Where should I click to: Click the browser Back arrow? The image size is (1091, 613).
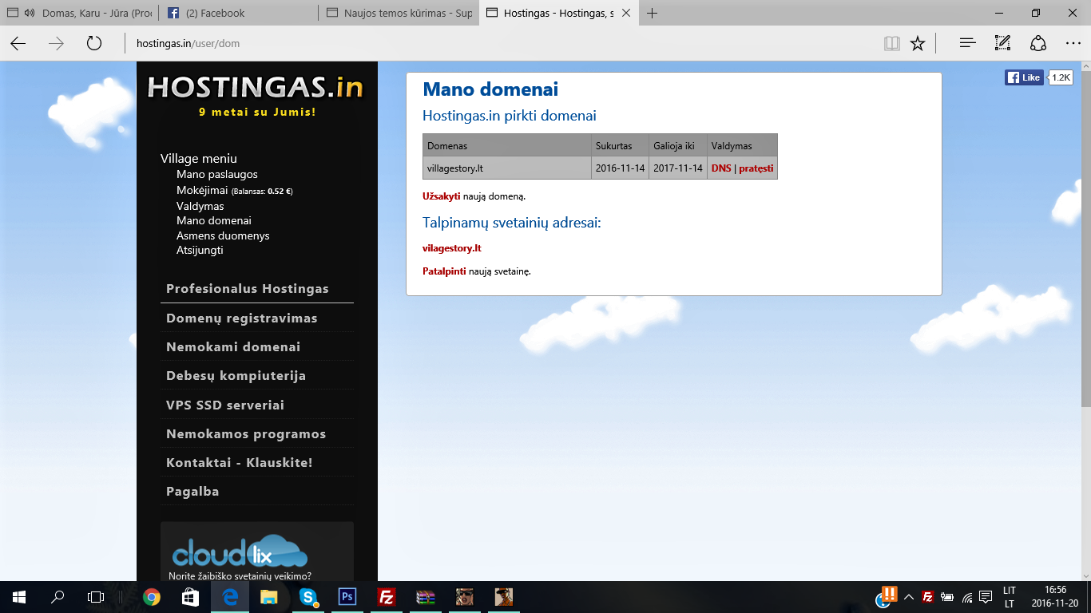(18, 43)
